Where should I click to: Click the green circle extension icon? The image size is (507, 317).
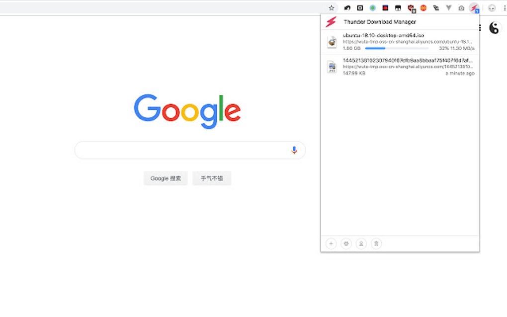pos(372,8)
